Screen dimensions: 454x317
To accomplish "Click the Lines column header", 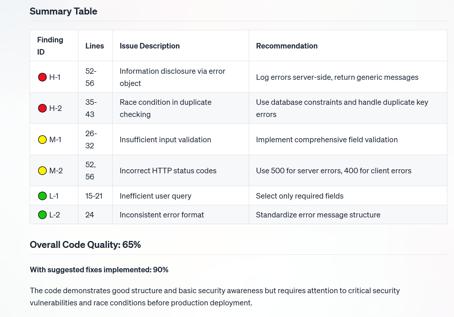I will click(95, 46).
